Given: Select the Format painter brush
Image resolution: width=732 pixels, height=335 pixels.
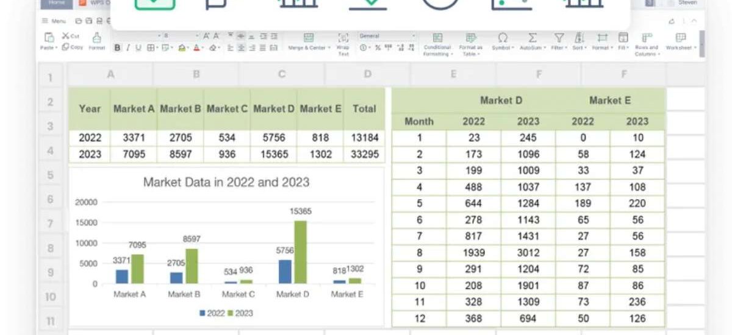Looking at the screenshot, I should (96, 38).
